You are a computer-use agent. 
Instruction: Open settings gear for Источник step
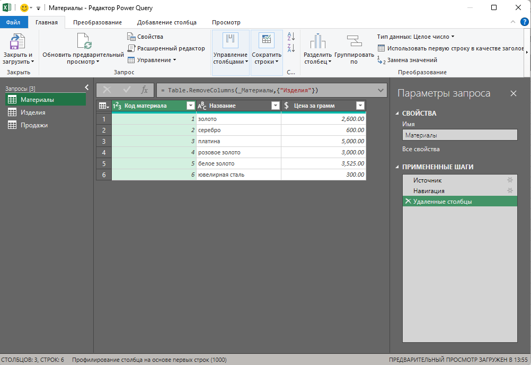(x=510, y=180)
